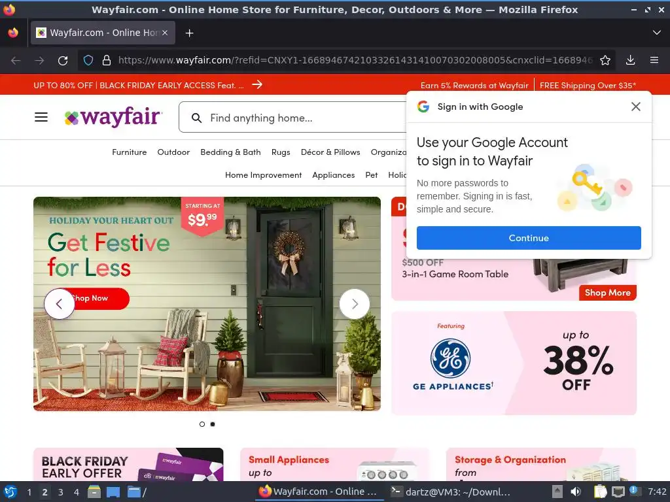The height and width of the screenshot is (502, 670).
Task: Open FREE Shipping Over $35 link
Action: pos(588,86)
